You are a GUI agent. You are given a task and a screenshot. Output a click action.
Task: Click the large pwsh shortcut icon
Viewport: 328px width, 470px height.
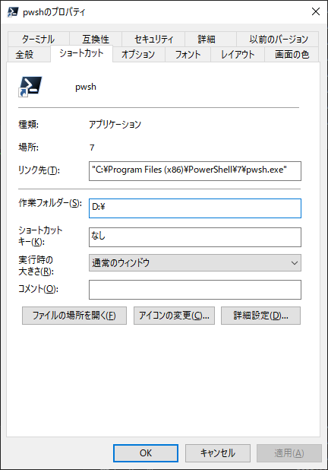pyautogui.click(x=30, y=87)
